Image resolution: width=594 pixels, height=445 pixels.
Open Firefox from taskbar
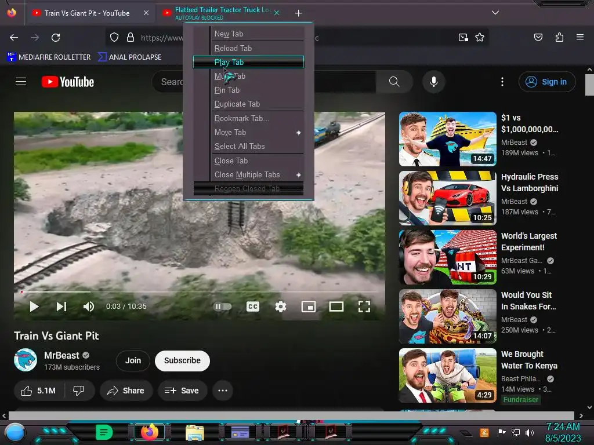(150, 432)
